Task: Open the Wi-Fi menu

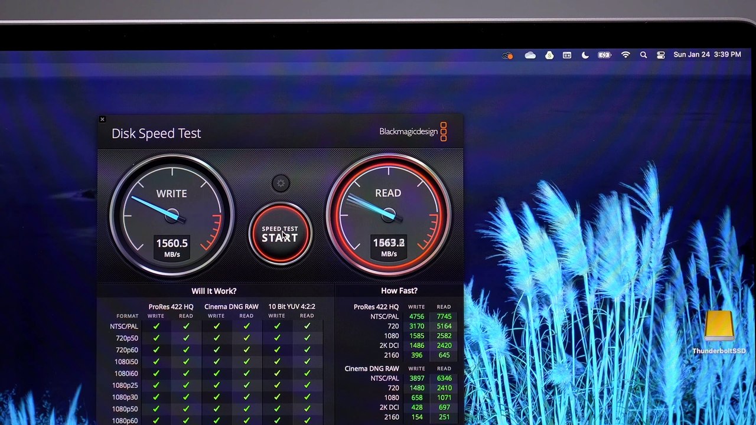Action: tap(625, 55)
